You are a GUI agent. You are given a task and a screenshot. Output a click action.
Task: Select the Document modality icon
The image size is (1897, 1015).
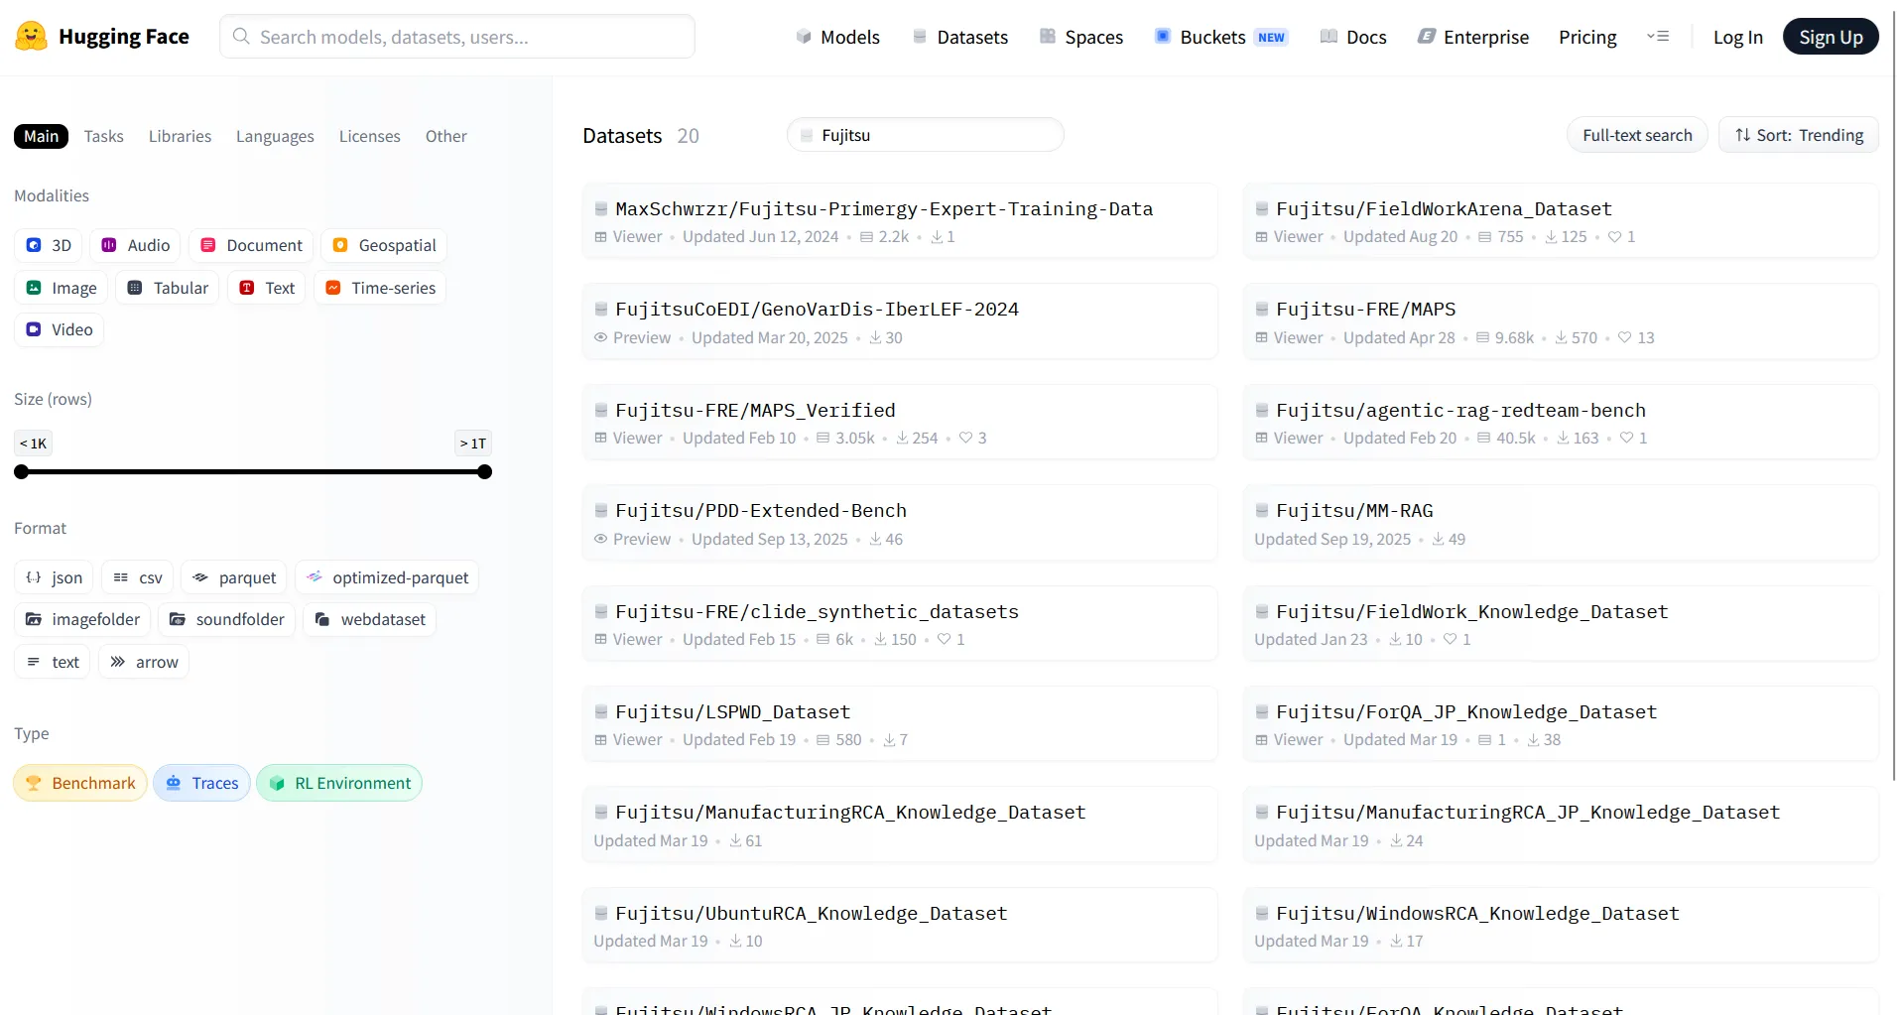(x=208, y=245)
